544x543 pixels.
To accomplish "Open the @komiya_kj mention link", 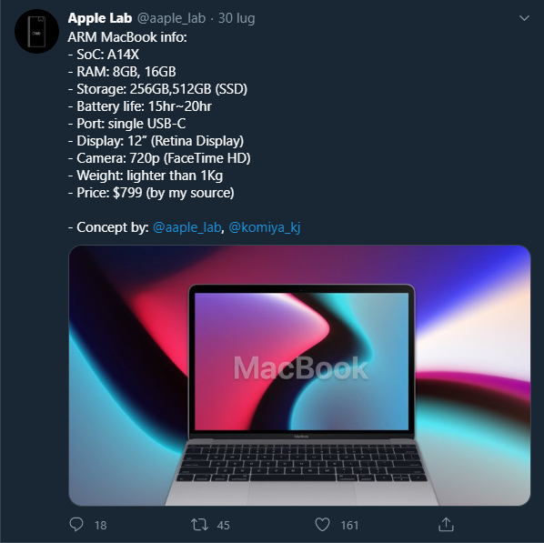I will (265, 227).
